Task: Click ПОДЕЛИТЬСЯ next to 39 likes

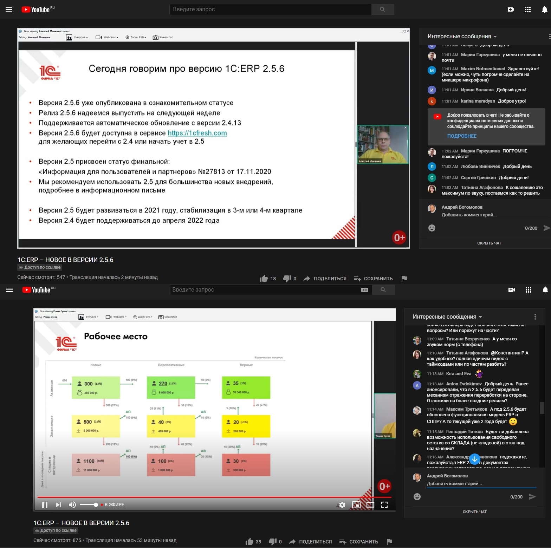Action: [310, 542]
